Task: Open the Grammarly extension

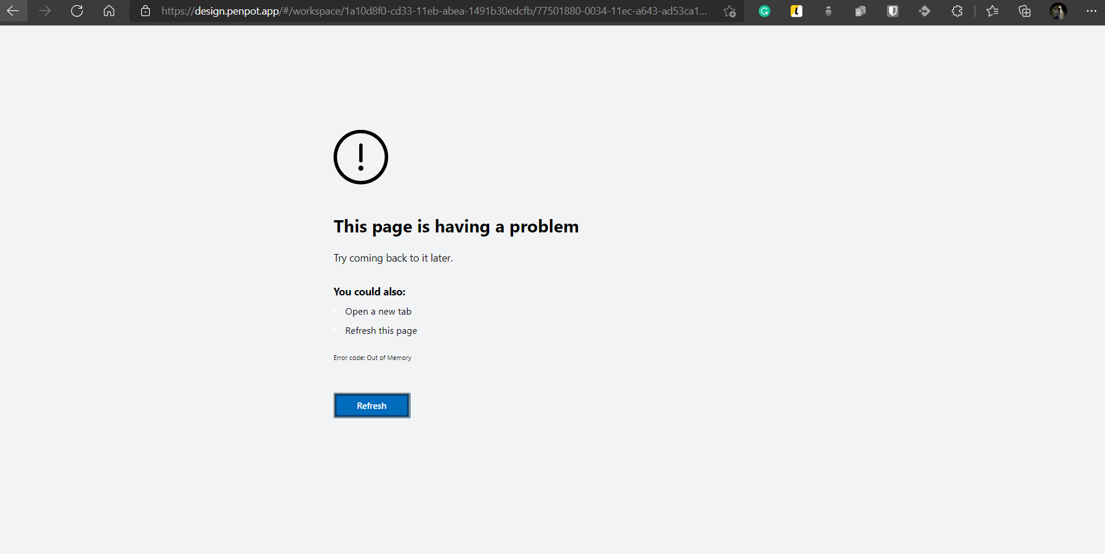Action: [x=764, y=11]
